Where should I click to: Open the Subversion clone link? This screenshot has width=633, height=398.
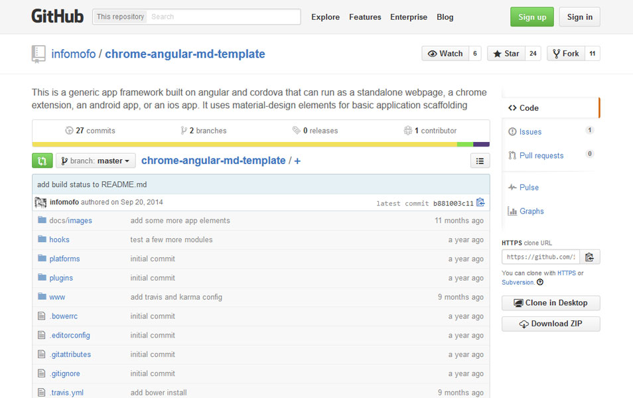point(518,282)
